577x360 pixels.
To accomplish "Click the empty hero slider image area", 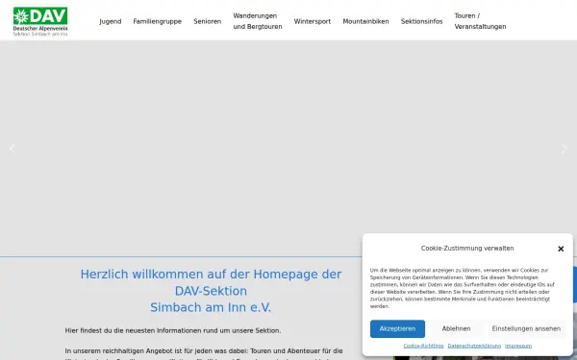I will point(288,149).
